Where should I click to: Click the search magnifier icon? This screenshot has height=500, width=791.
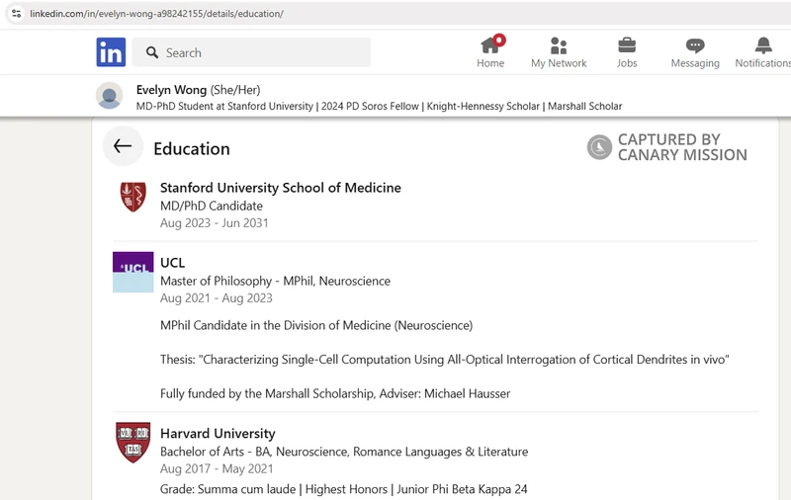(152, 52)
